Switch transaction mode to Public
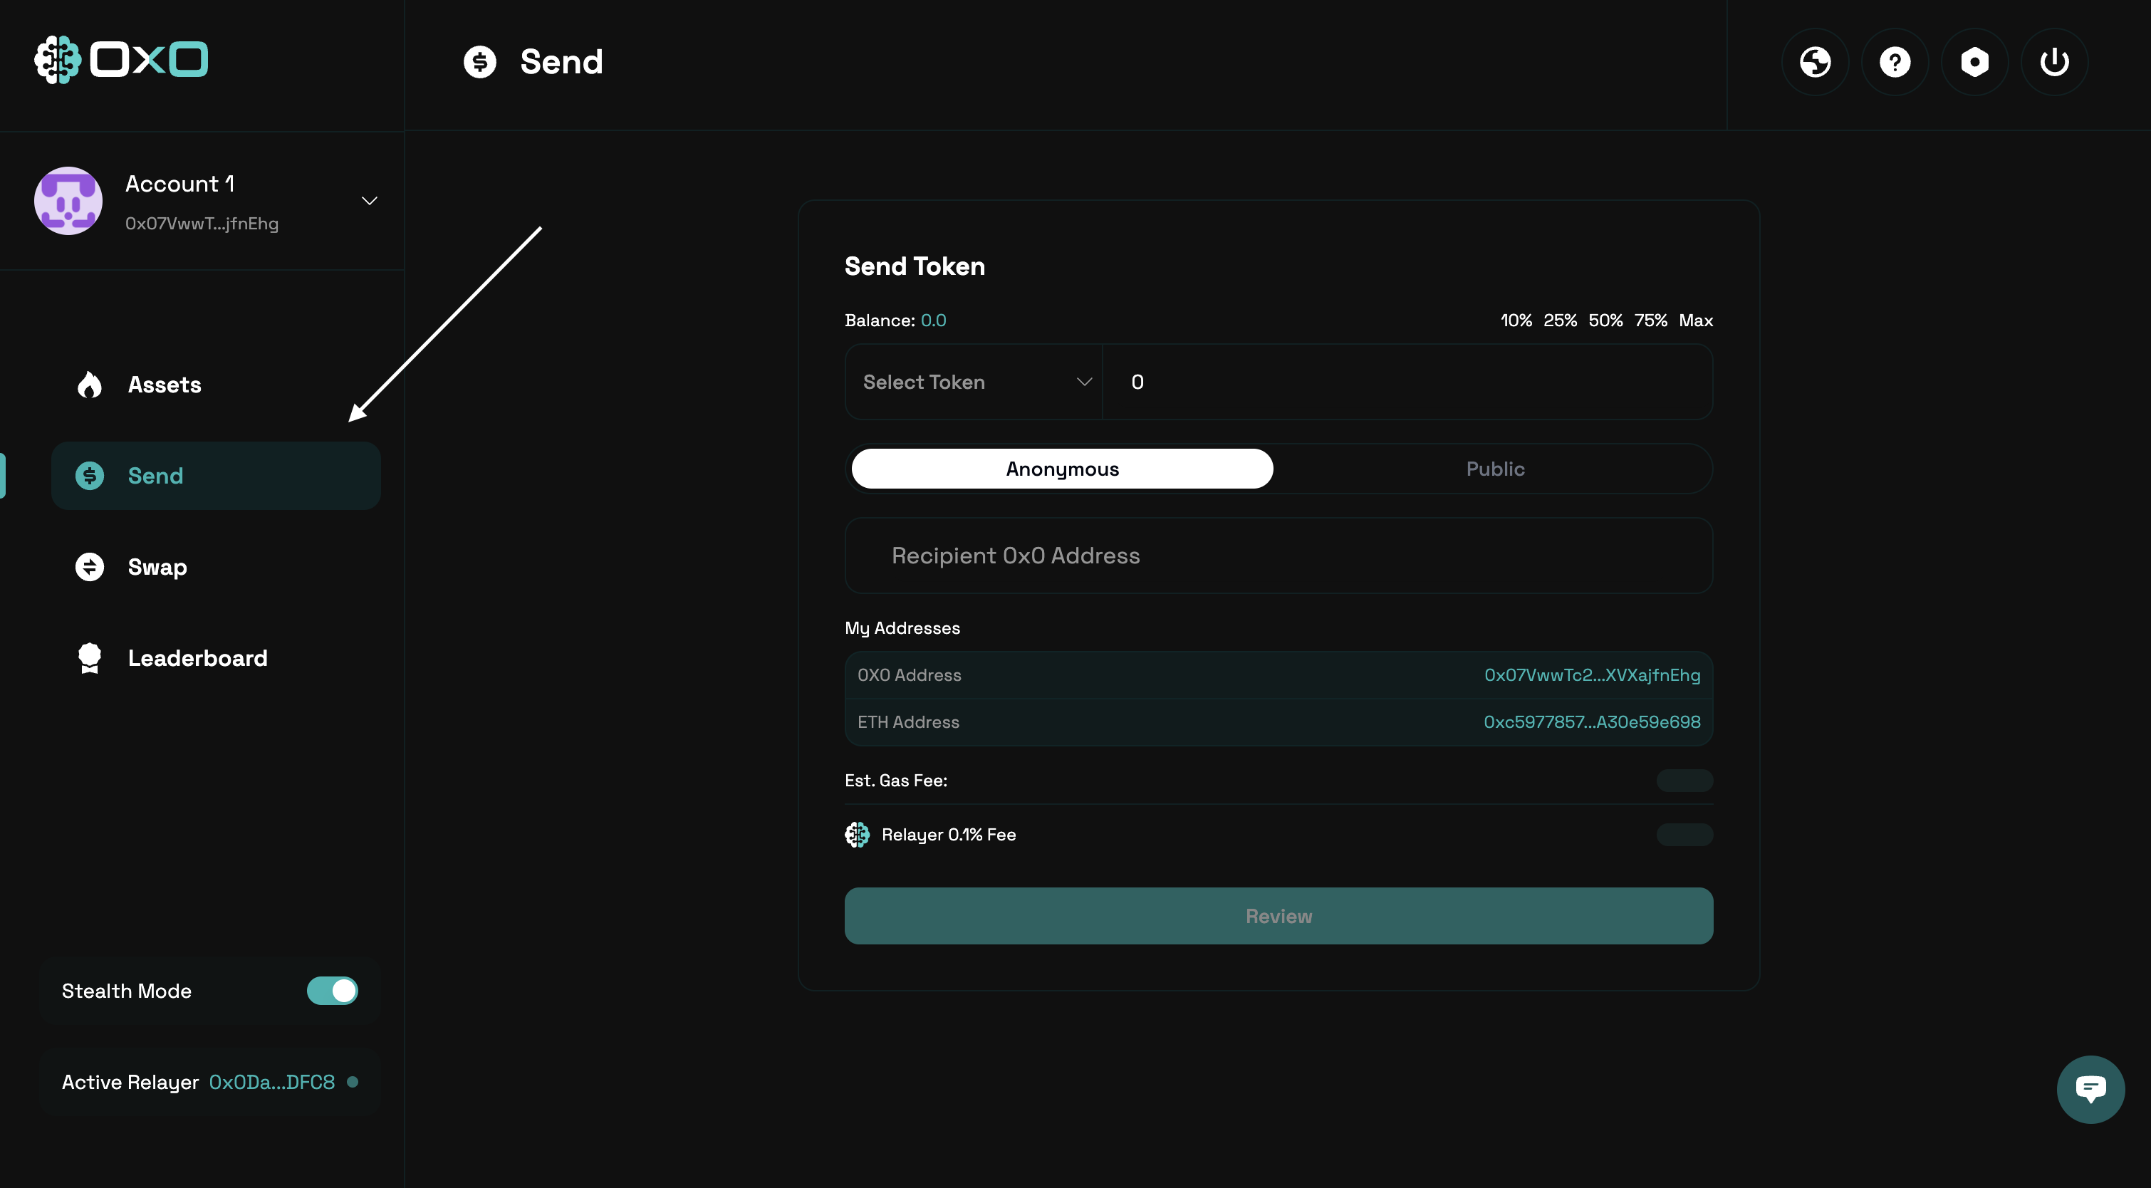 click(x=1494, y=469)
